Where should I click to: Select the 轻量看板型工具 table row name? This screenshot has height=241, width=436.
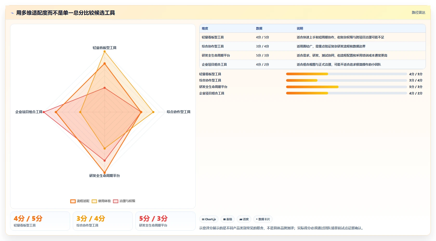[x=213, y=37]
